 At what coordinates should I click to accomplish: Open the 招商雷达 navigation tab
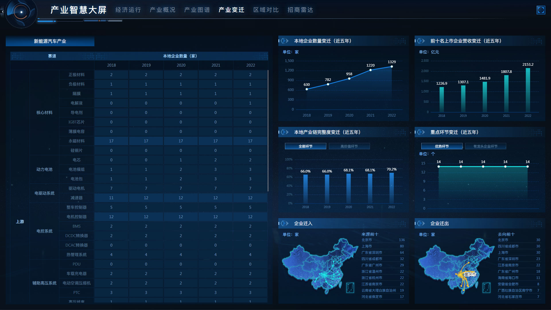300,10
